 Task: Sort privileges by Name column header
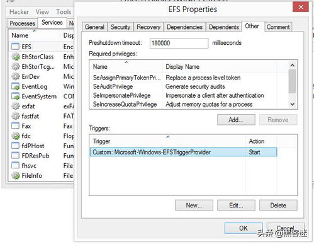click(126, 67)
